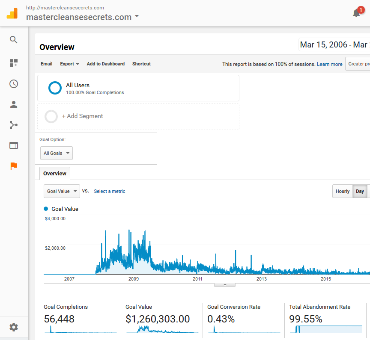Open the Export dropdown menu
Screen dimensions: 370x340
[x=70, y=64]
